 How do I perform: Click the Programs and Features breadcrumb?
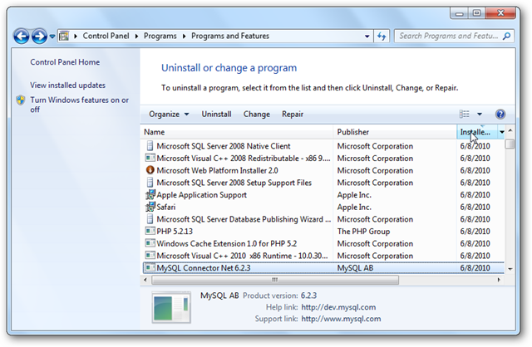230,36
